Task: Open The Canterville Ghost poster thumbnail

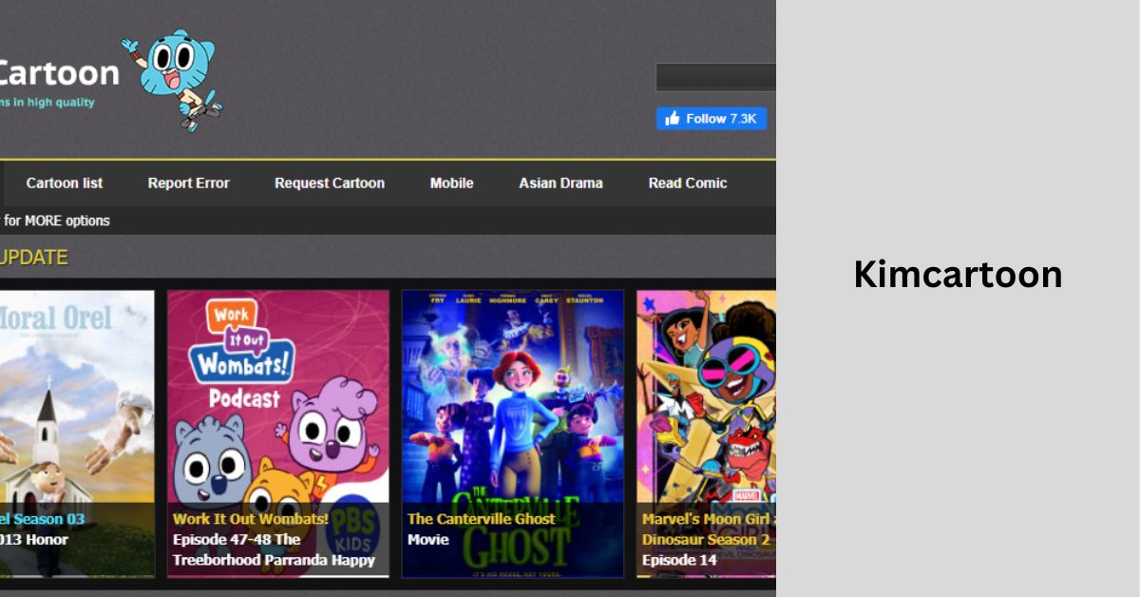Action: (513, 433)
